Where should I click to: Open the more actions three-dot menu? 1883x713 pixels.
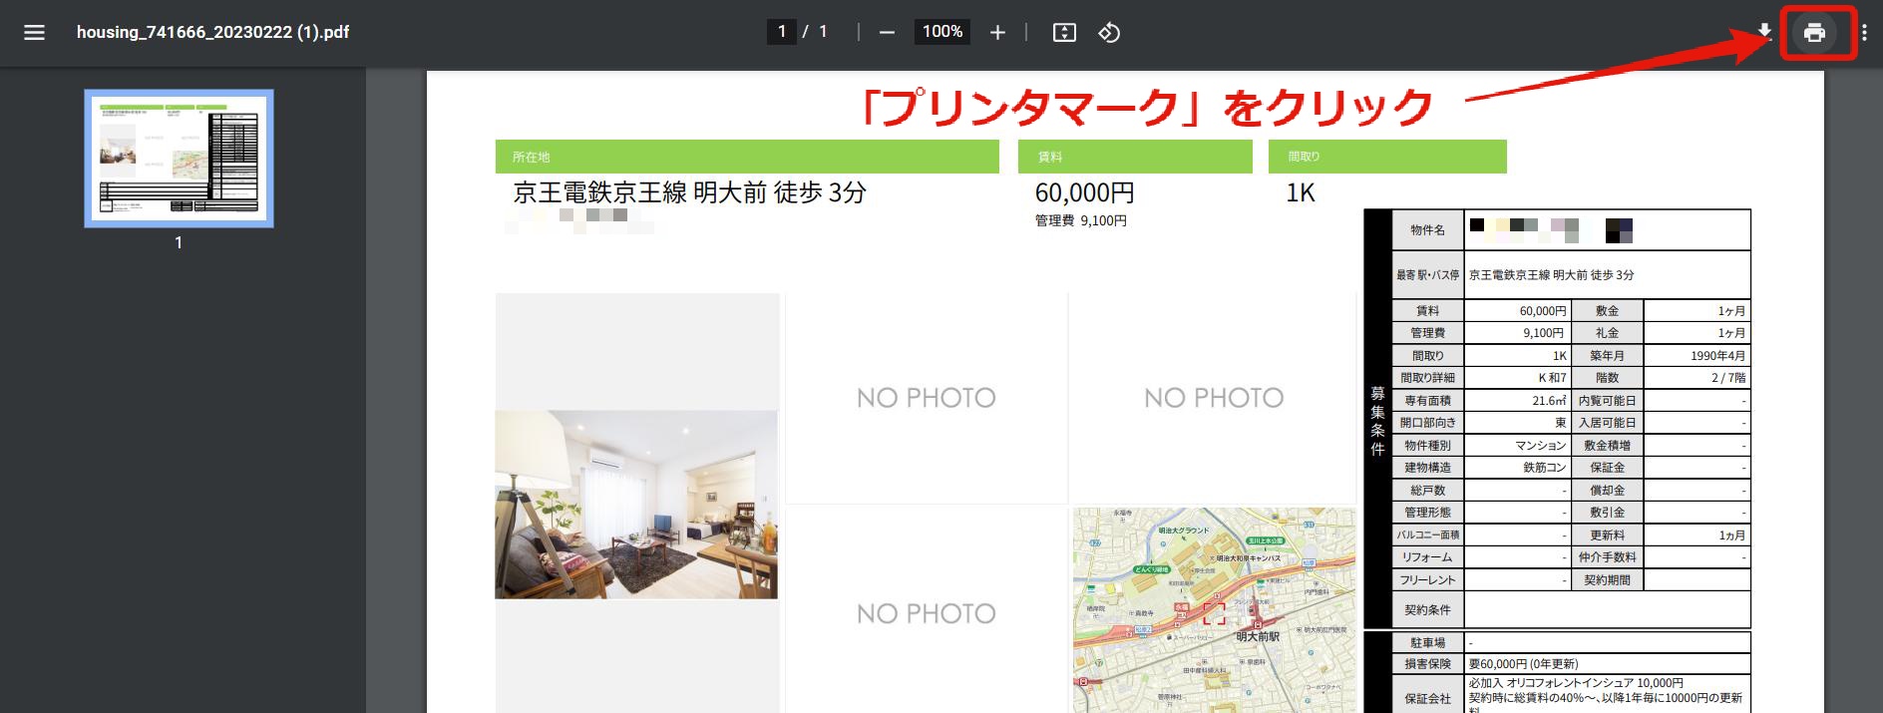pos(1864,32)
